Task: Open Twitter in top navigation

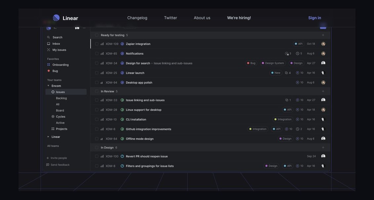Action: (170, 18)
